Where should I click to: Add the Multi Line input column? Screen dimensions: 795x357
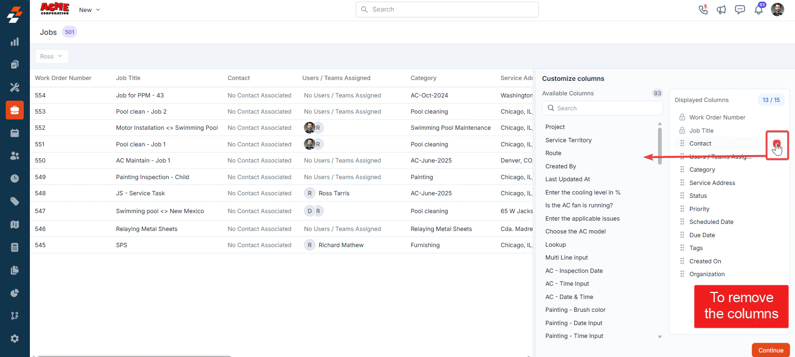(x=566, y=257)
